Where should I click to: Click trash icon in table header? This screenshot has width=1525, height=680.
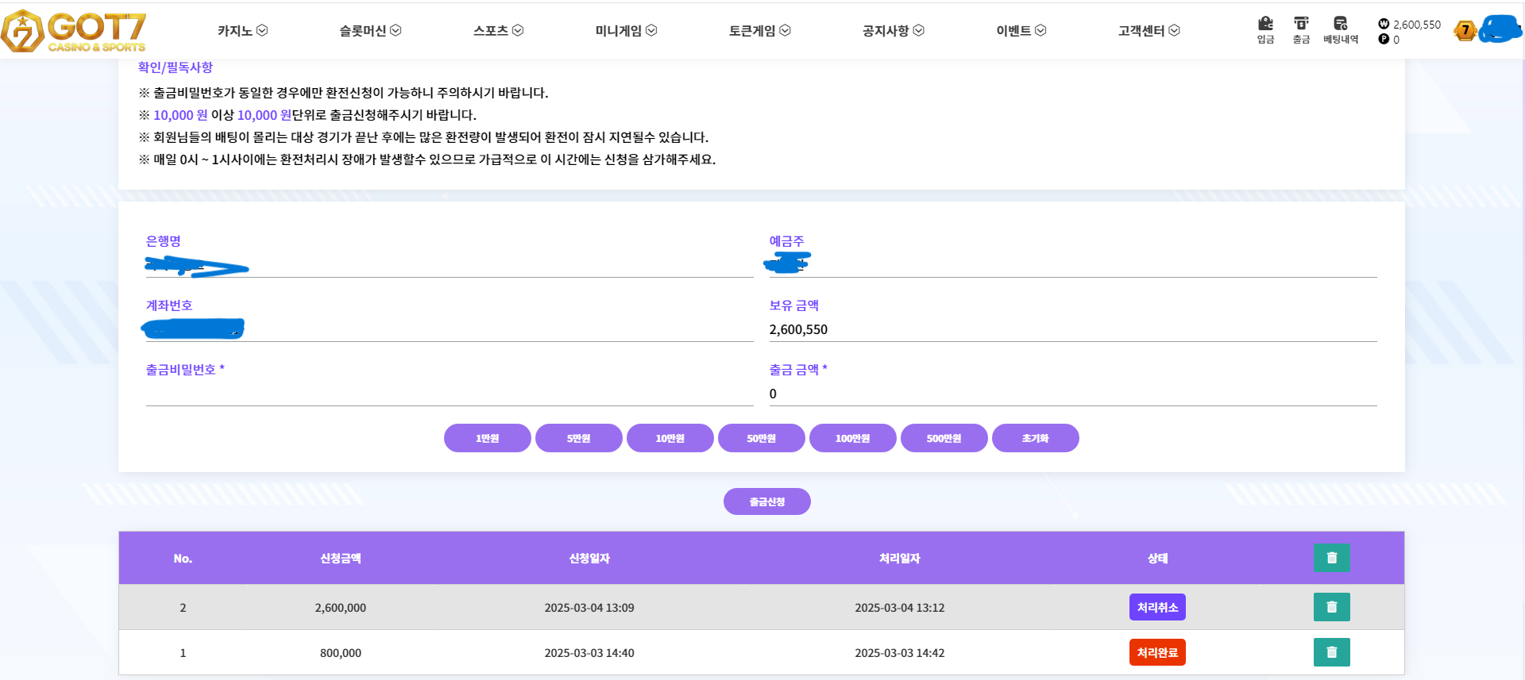pyautogui.click(x=1331, y=558)
